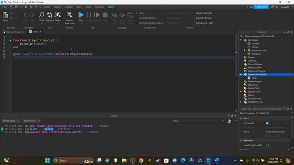Click the Format Selection icon
This screenshot has width=294, height=165.
click(69, 15)
